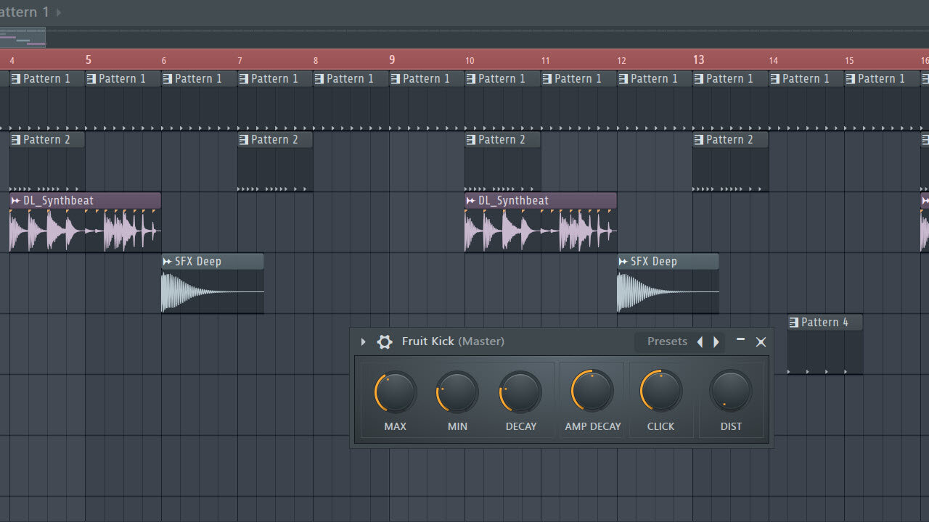
Task: Select the DL_Synthbeat waveform at bar 4
Action: 85,231
